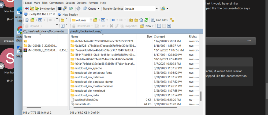Click the local panel drive selector icon
Screen dimensions: 268x115
(x=27, y=20)
